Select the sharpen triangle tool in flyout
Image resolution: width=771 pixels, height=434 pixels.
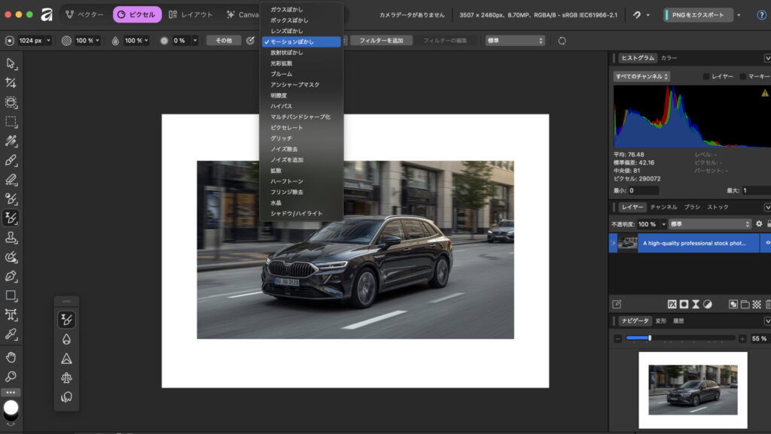click(67, 359)
